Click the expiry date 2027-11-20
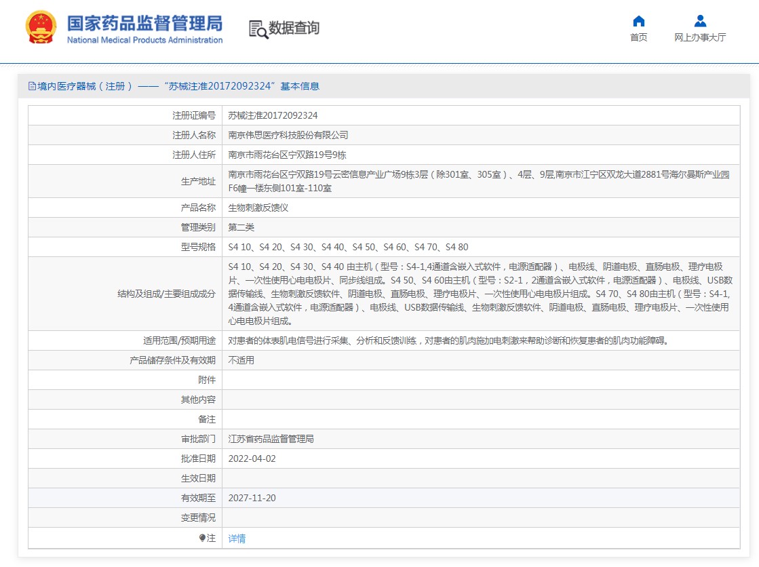 (x=252, y=498)
